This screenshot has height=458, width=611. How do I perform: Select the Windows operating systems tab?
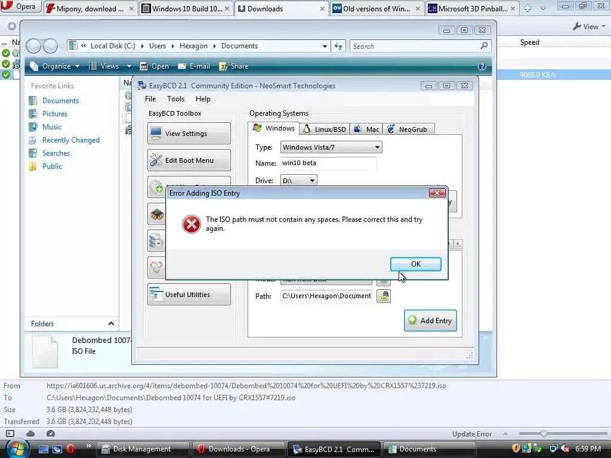click(x=273, y=128)
